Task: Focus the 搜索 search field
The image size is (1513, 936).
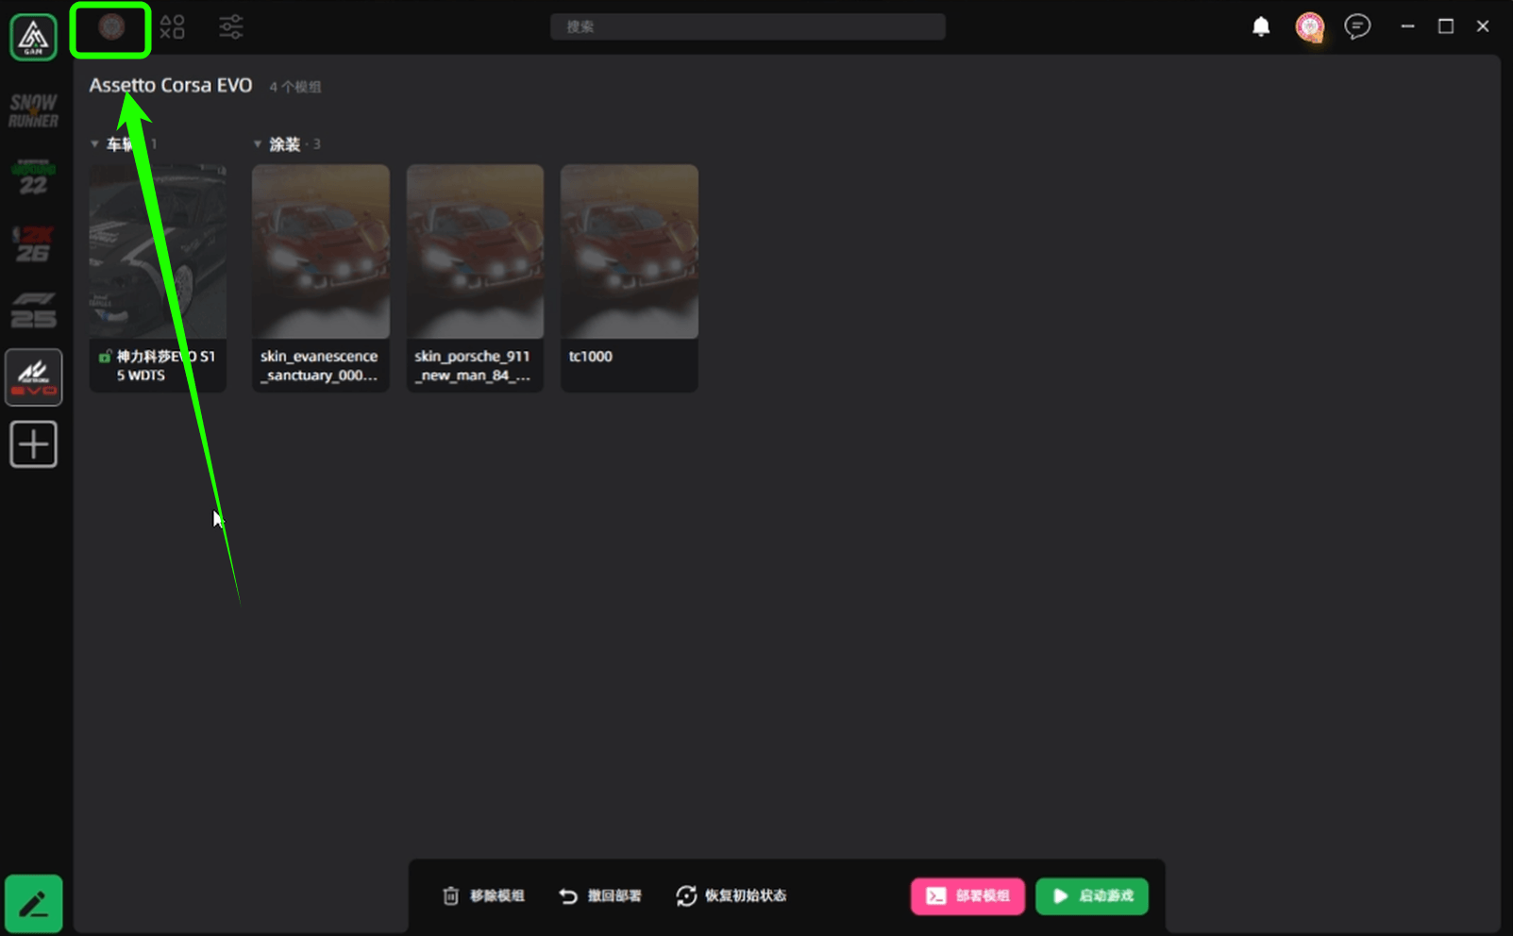Action: [748, 26]
